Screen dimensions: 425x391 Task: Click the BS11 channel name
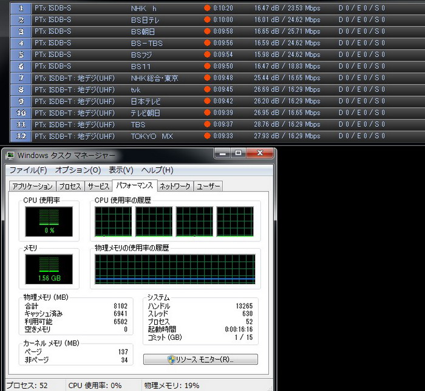[x=141, y=66]
